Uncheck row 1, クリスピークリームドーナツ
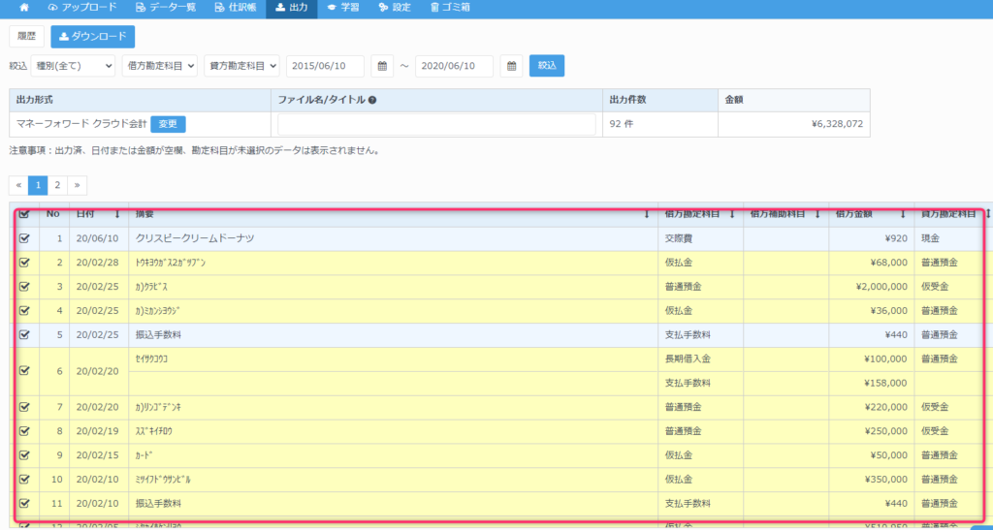The height and width of the screenshot is (530, 993). (x=24, y=238)
